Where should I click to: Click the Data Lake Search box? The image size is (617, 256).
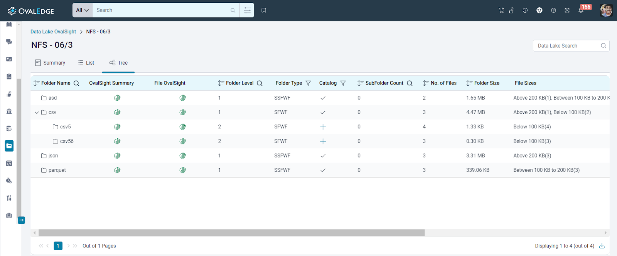pos(571,46)
